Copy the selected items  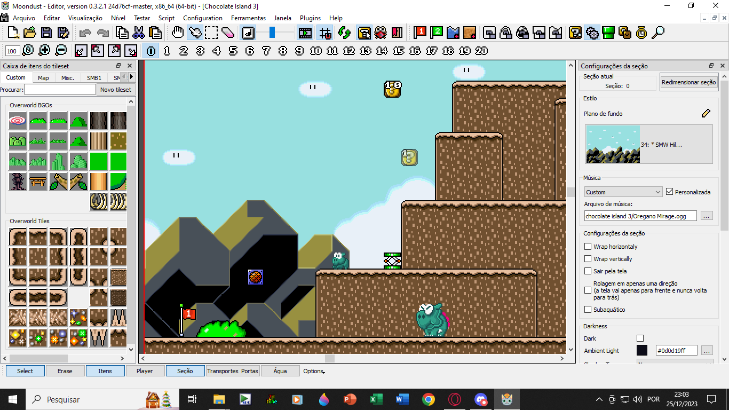(x=122, y=33)
